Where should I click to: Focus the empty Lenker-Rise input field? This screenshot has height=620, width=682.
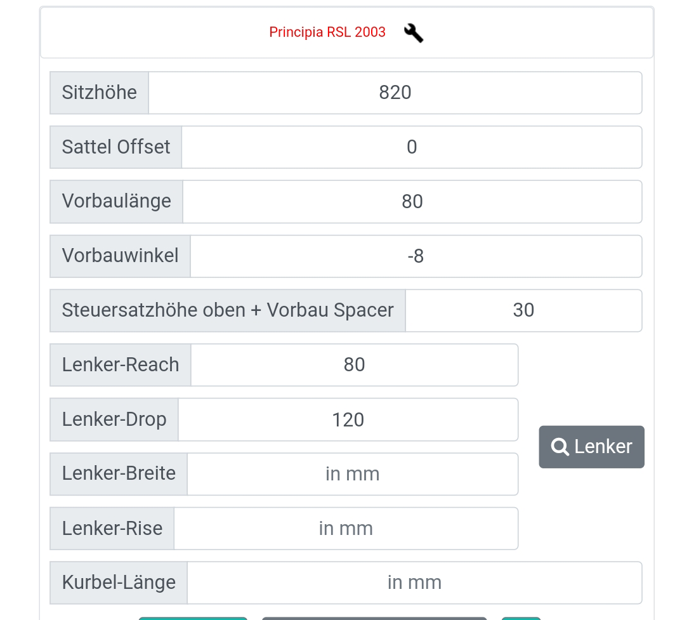tap(346, 529)
